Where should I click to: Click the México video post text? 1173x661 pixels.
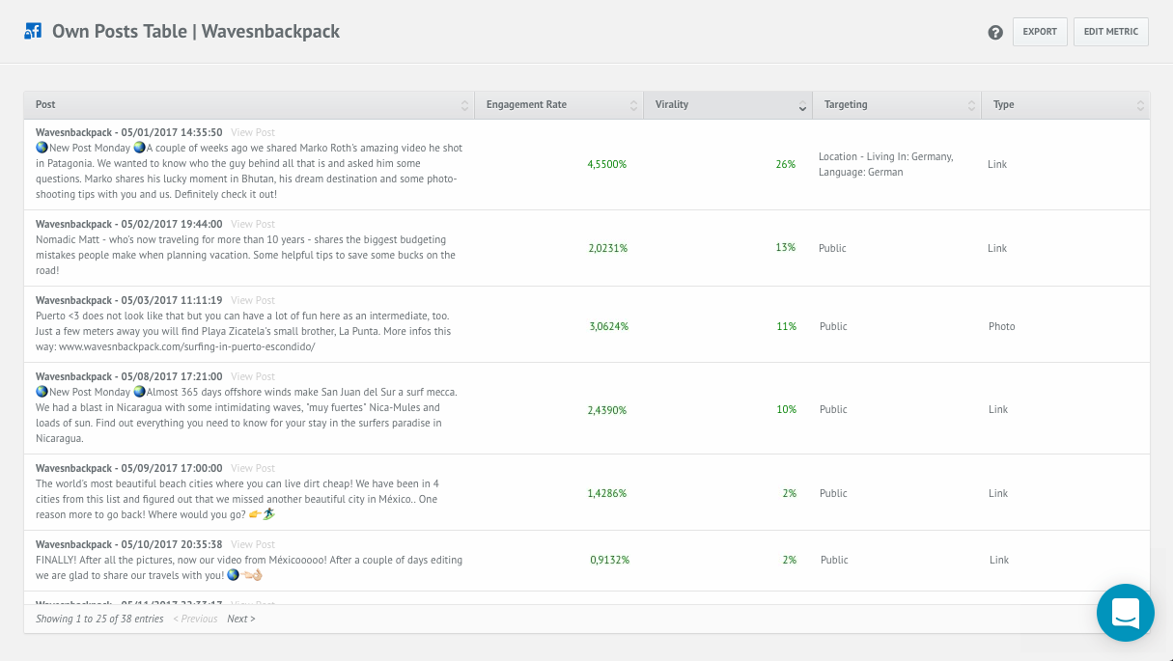249,567
